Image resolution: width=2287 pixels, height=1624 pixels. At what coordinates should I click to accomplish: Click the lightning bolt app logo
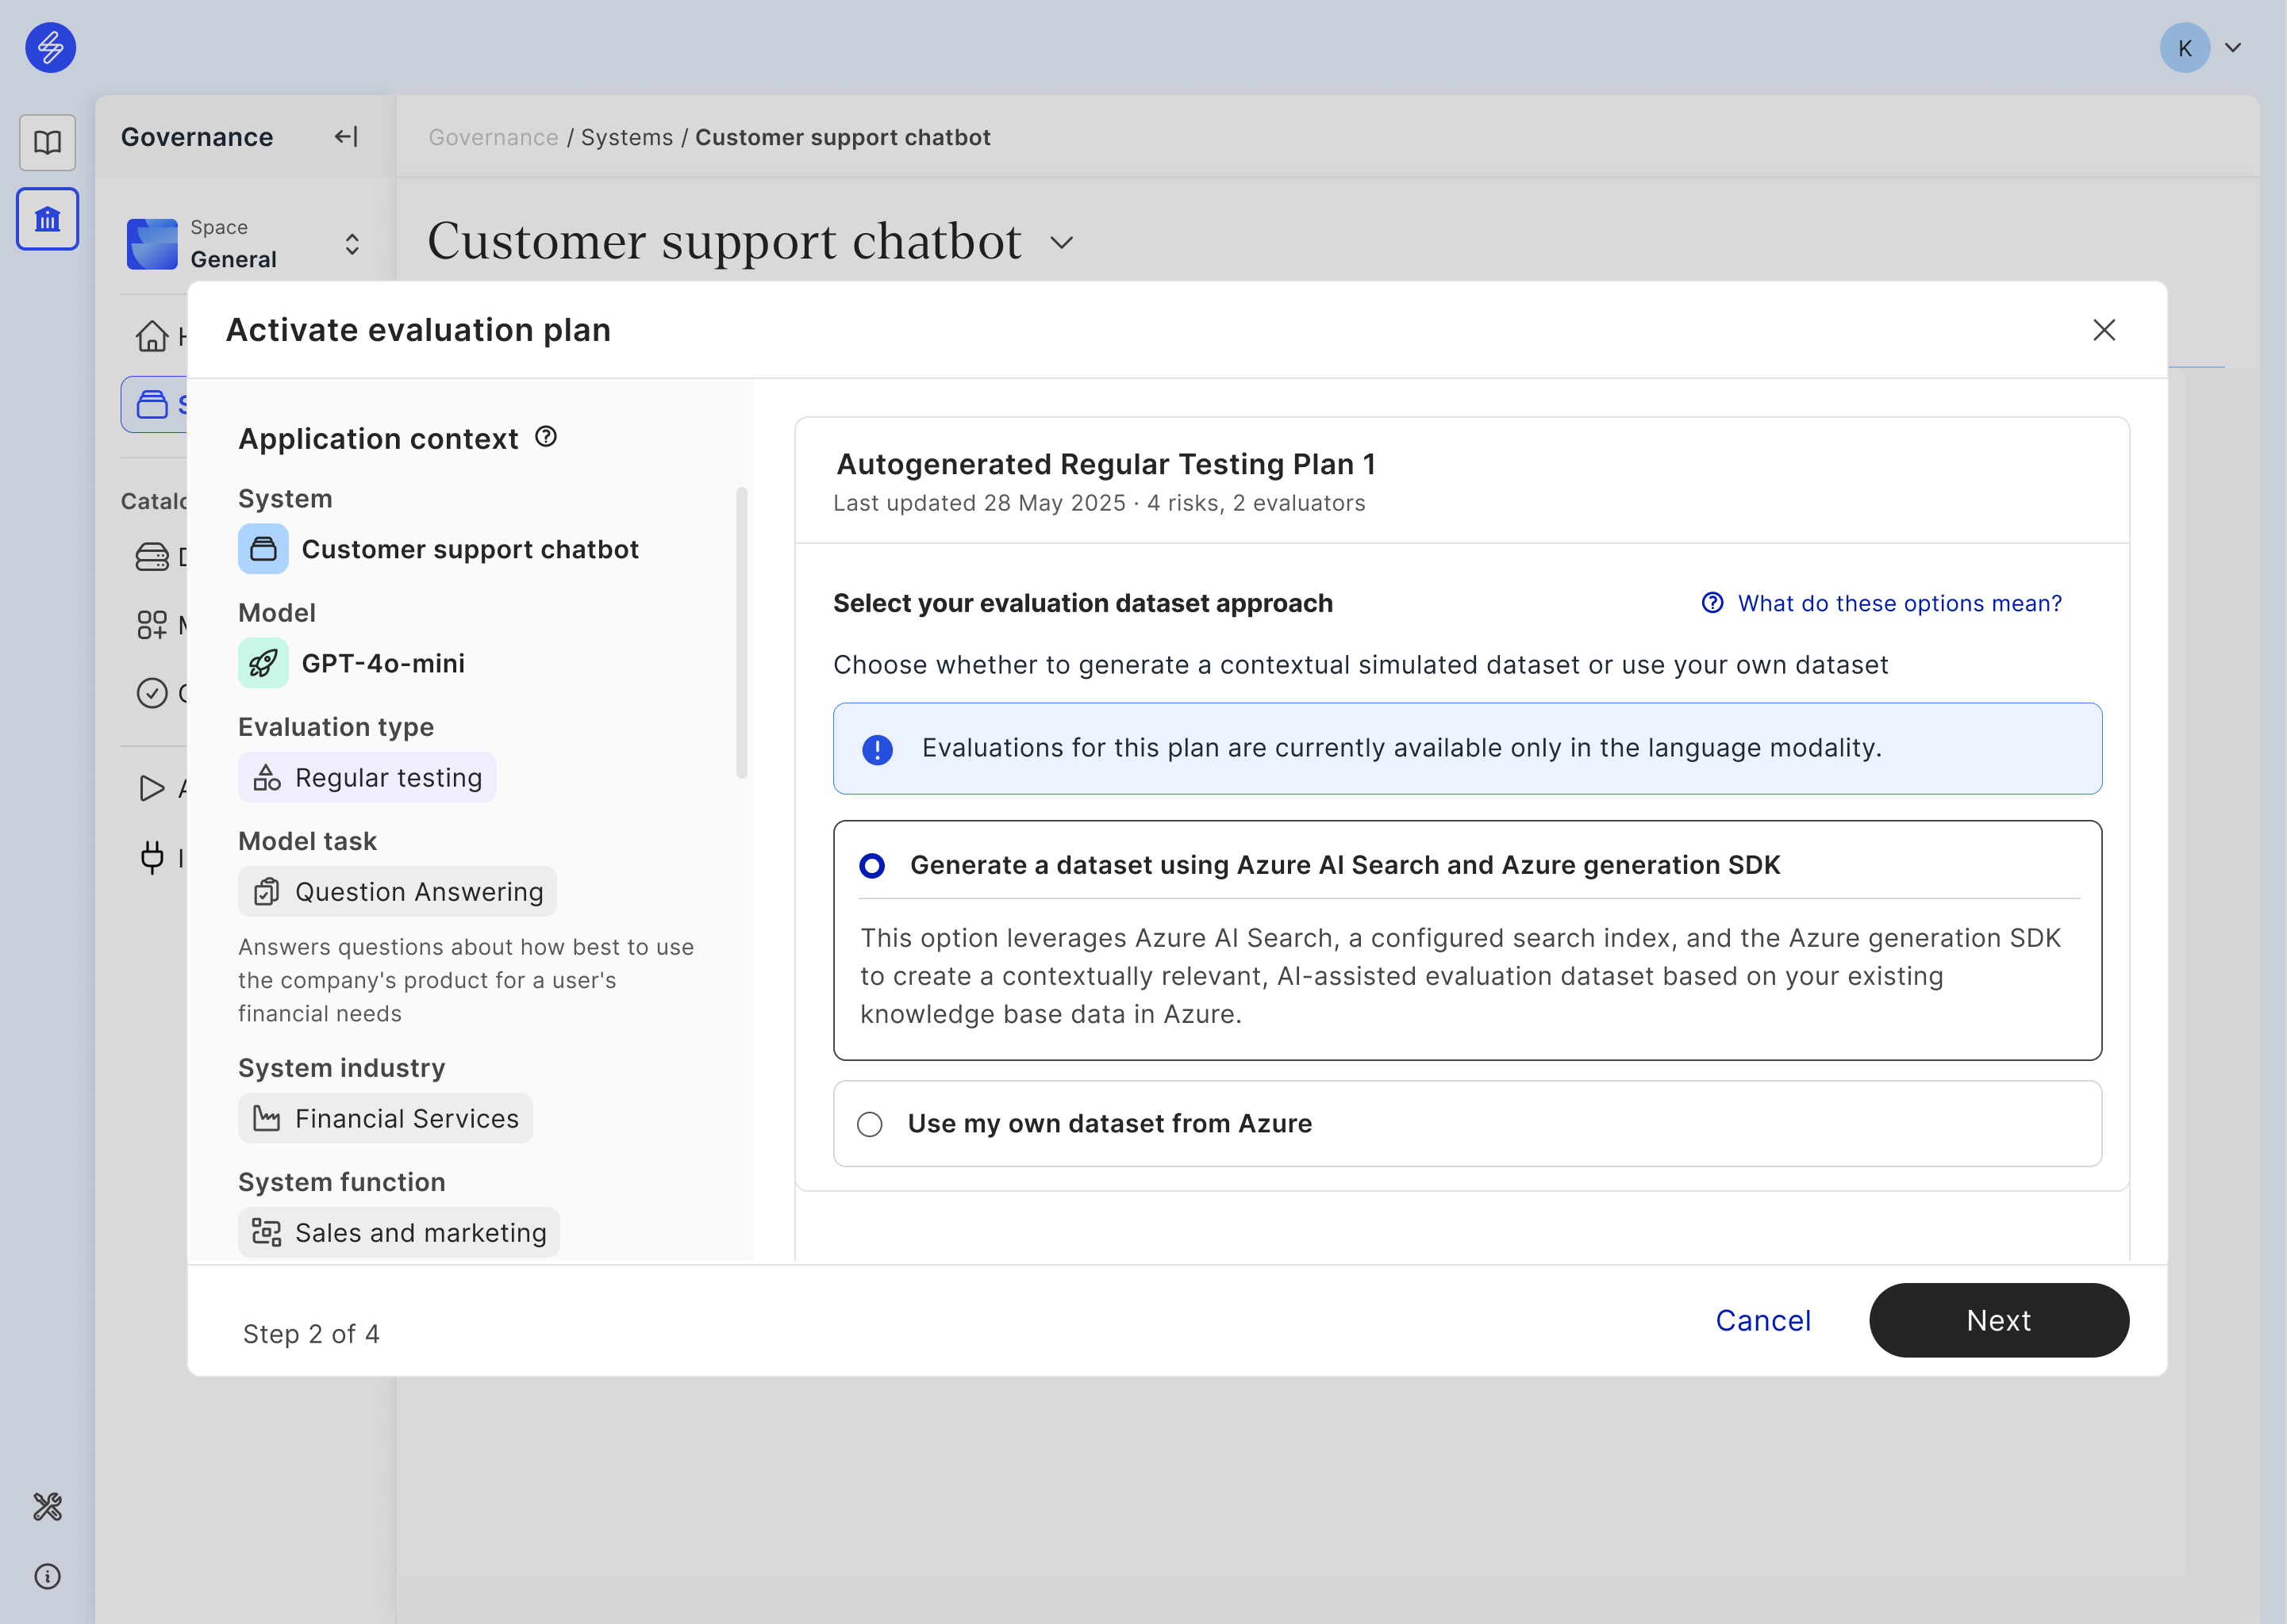50,47
